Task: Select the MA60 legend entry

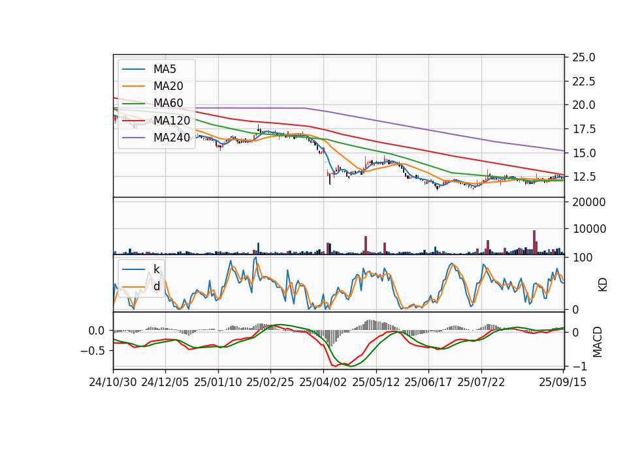Action: tap(152, 103)
